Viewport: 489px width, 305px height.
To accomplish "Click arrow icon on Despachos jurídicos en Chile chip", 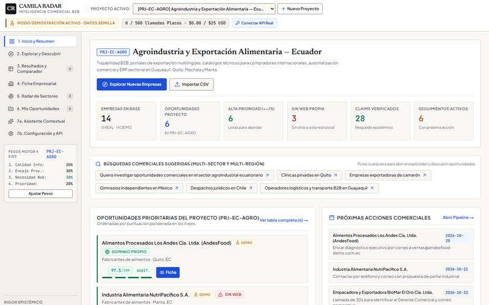I will coord(251,188).
